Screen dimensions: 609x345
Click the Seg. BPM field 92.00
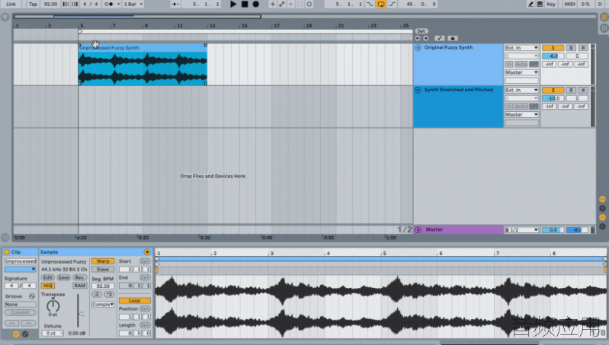click(x=103, y=286)
